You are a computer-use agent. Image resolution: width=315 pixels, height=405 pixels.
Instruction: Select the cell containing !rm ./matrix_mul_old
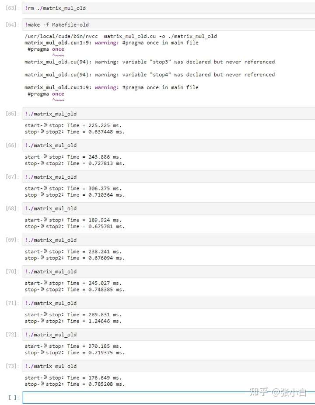coord(168,8)
